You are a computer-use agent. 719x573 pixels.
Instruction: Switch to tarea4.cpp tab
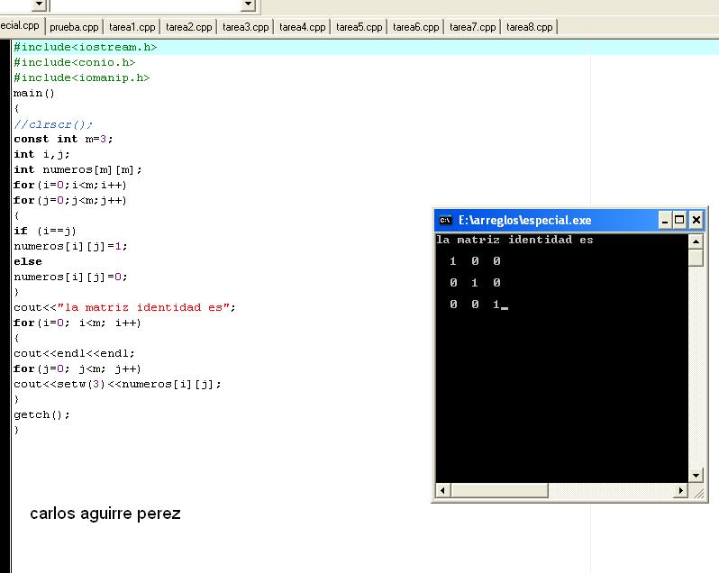point(303,27)
